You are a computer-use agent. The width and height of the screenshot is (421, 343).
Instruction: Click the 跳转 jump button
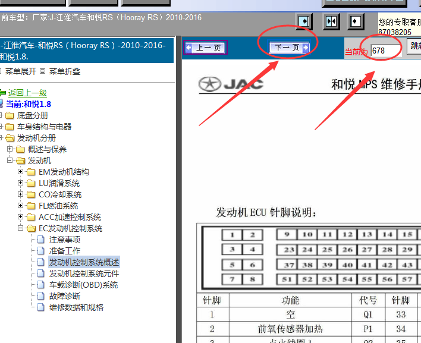coord(414,46)
